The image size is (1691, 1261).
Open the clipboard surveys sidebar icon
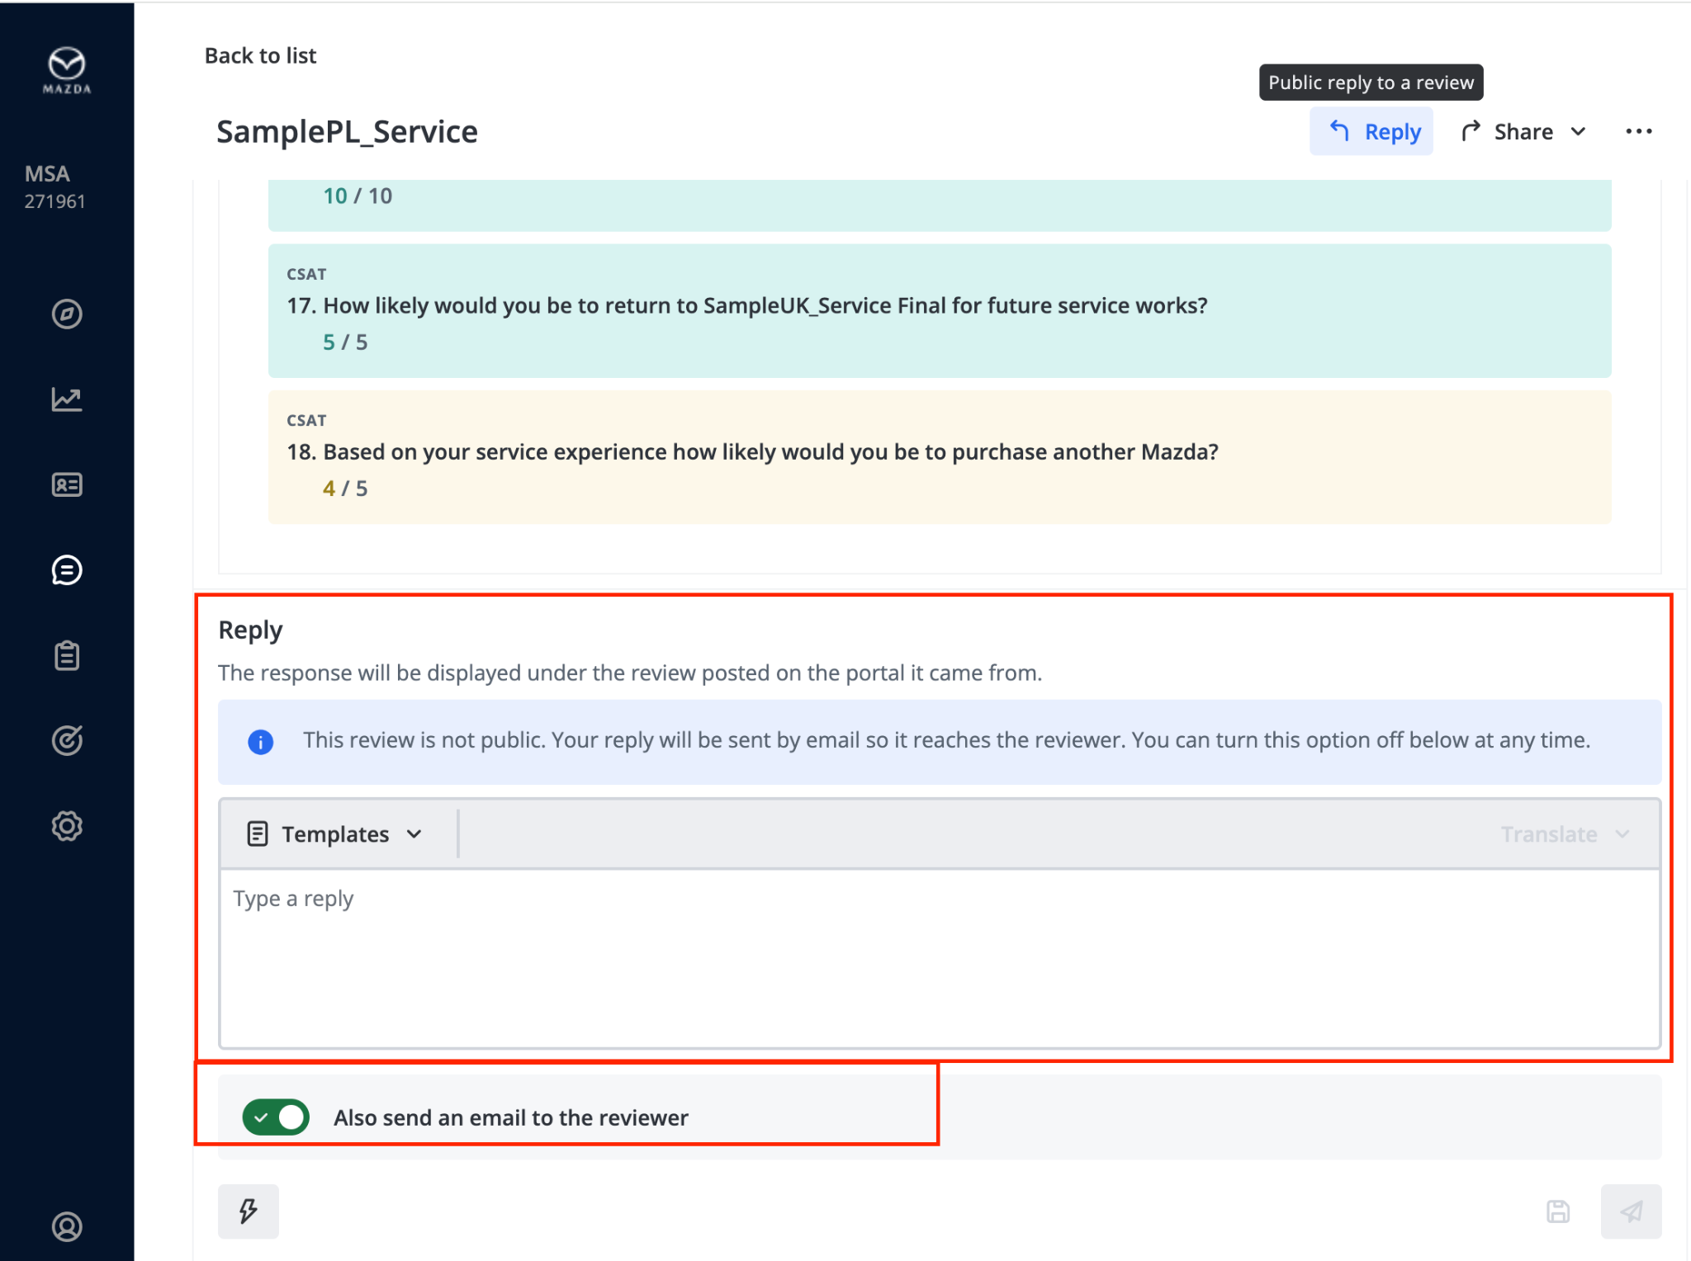point(67,656)
